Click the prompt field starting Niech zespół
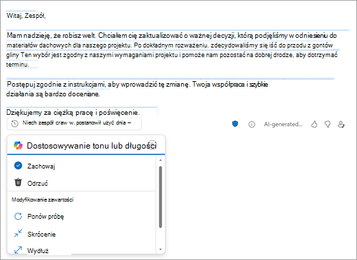 (x=74, y=124)
